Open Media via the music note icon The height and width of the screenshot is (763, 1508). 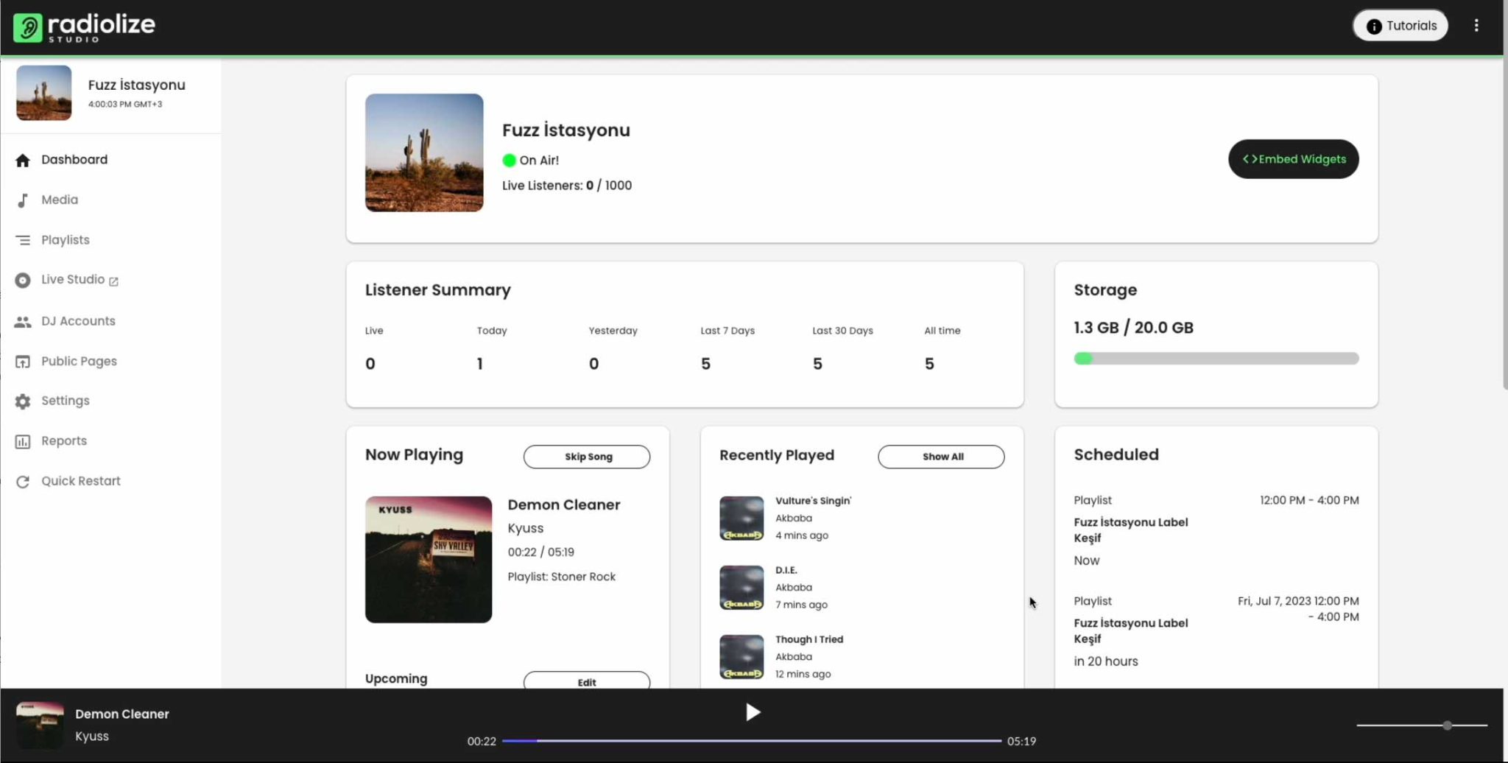[23, 200]
